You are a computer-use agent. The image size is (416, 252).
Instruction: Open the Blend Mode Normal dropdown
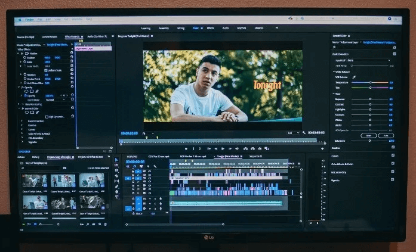click(55, 100)
